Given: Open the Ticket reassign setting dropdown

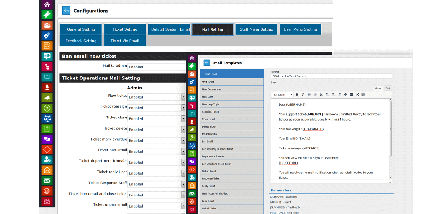Looking at the screenshot, I should (157, 108).
